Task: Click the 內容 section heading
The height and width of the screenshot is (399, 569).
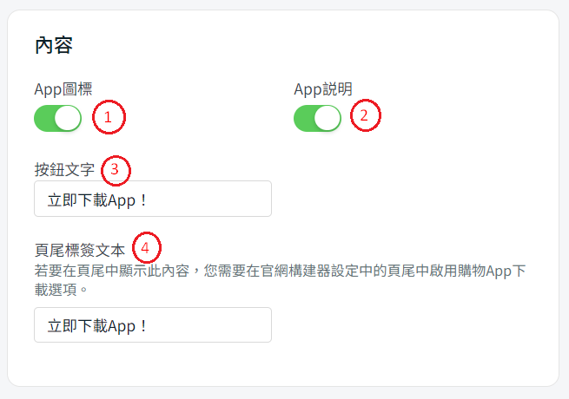Action: 54,45
